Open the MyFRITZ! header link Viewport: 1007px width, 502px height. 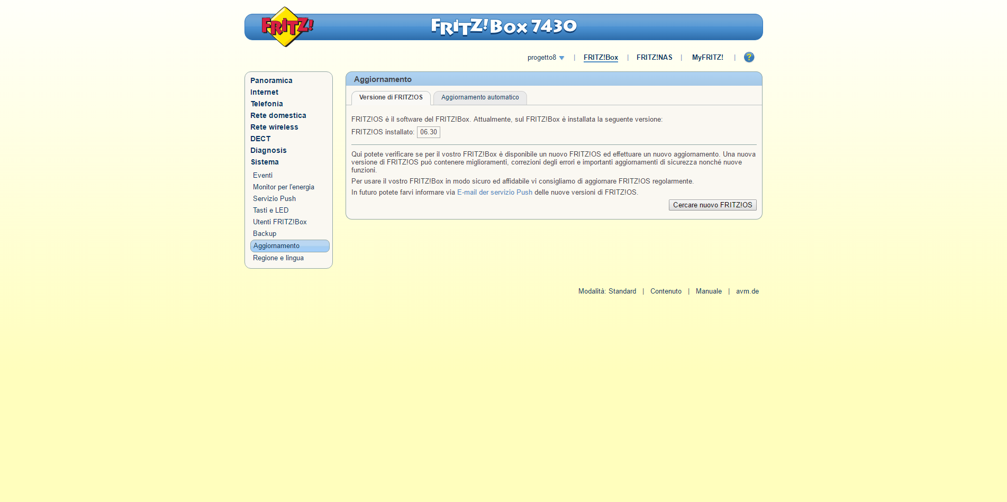[x=707, y=58]
